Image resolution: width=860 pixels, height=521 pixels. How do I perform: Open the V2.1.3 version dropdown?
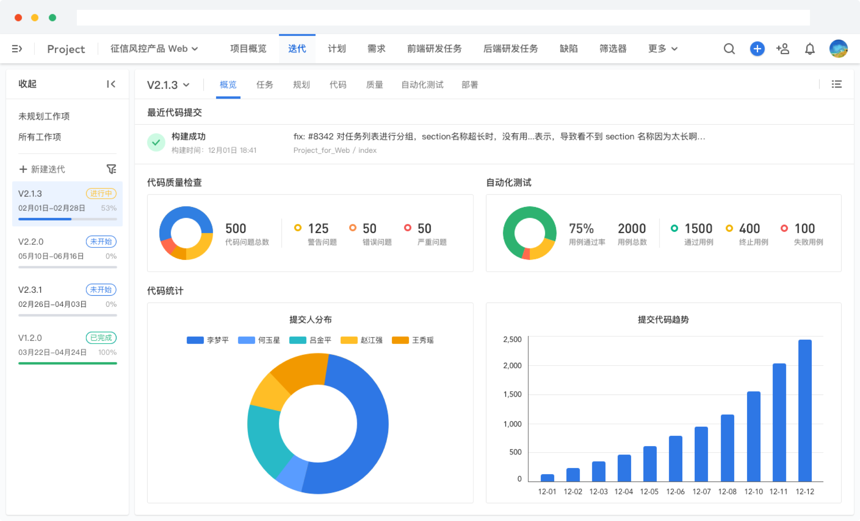[x=168, y=85]
